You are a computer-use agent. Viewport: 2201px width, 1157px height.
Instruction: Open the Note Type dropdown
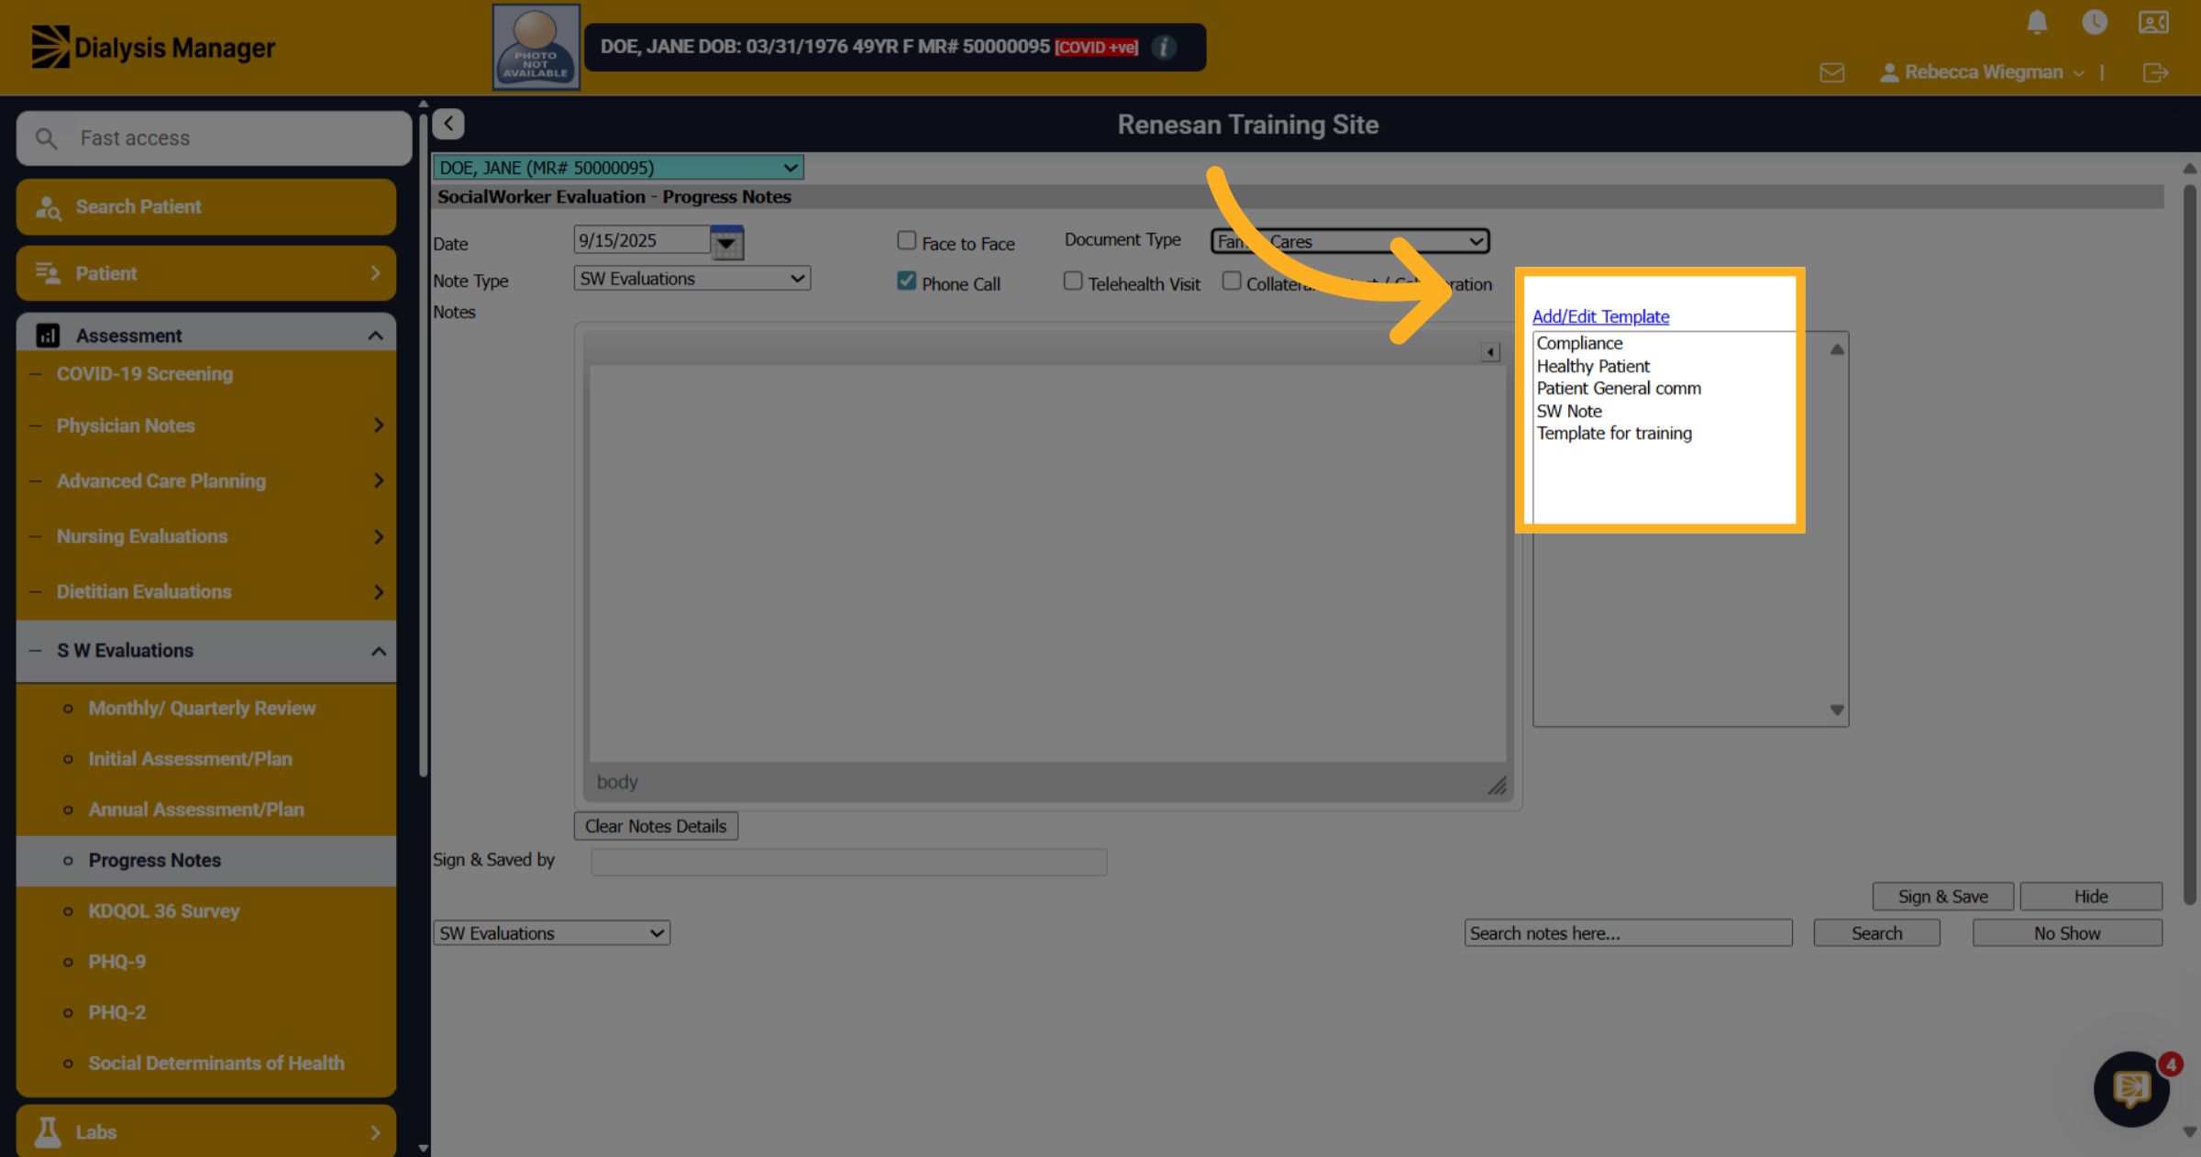(692, 278)
